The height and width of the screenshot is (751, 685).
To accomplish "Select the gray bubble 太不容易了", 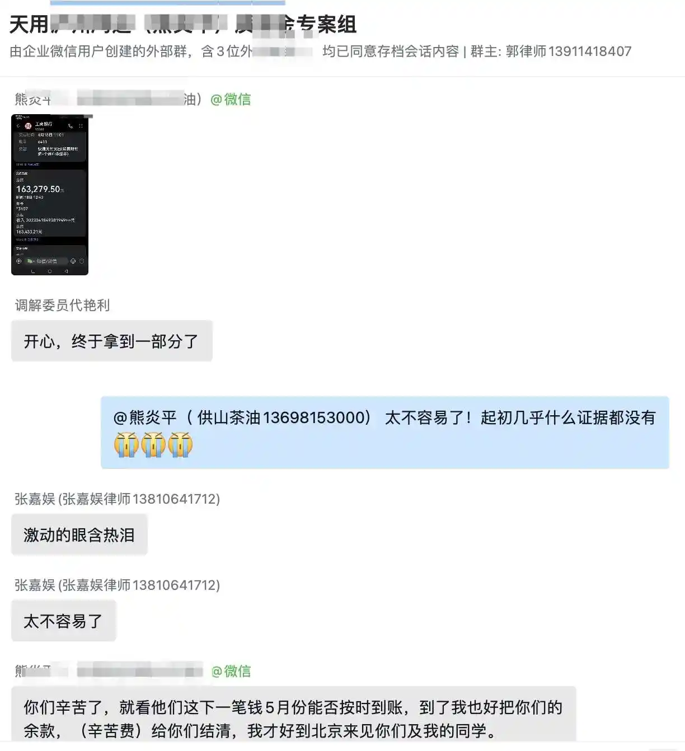I will click(64, 621).
